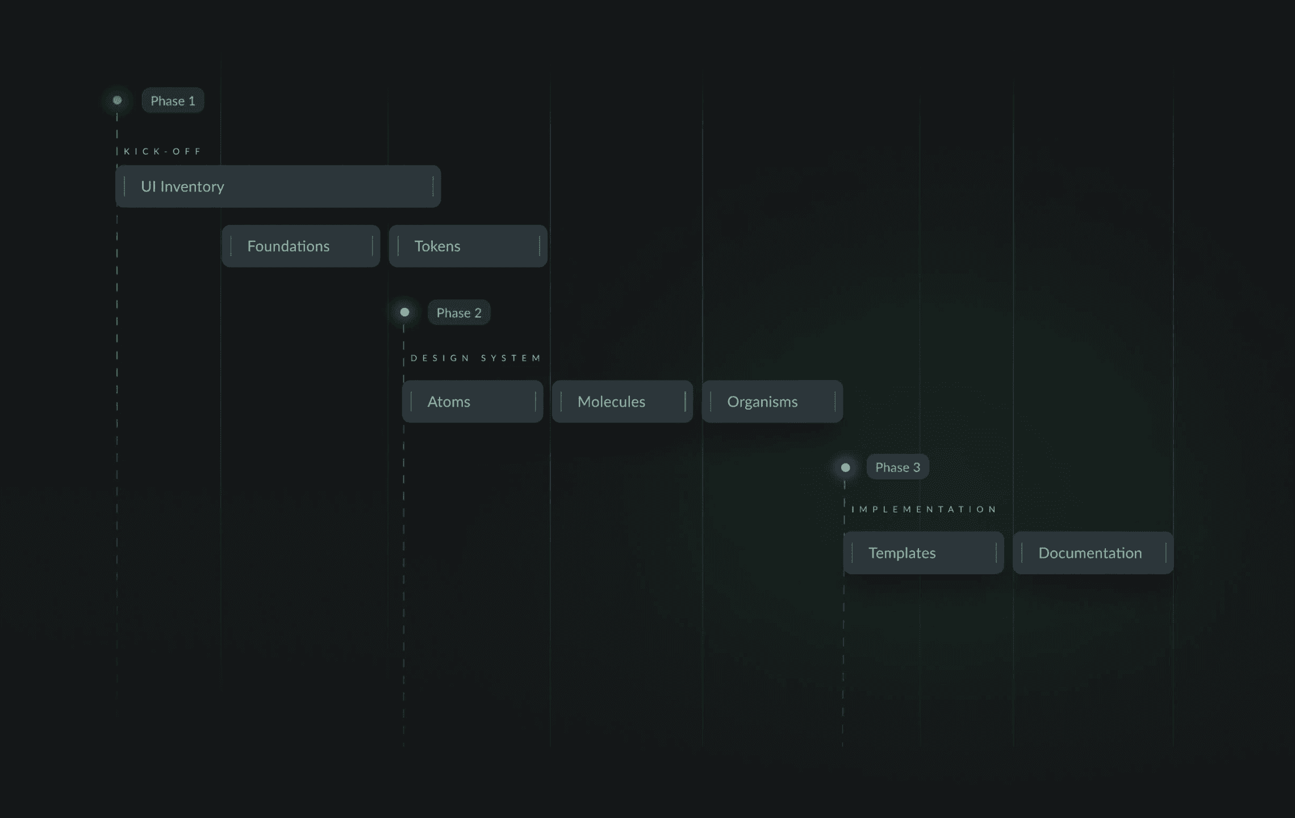1295x818 pixels.
Task: Select the Templates task bar
Action: 923,553
